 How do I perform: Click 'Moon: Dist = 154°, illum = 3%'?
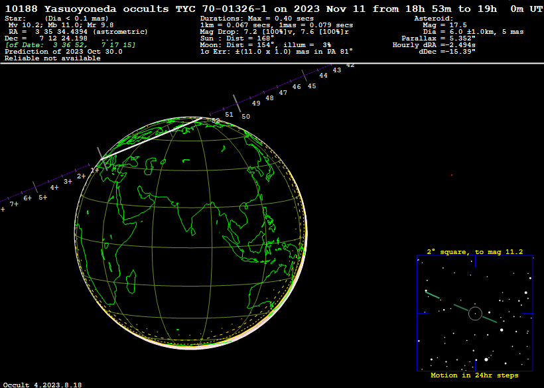point(265,45)
